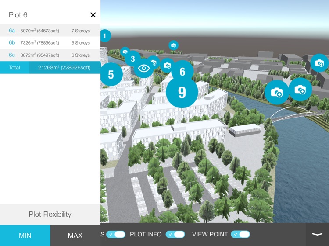Switch to MAX plot flexibility
Screen dimensions: 329x246
click(75, 236)
